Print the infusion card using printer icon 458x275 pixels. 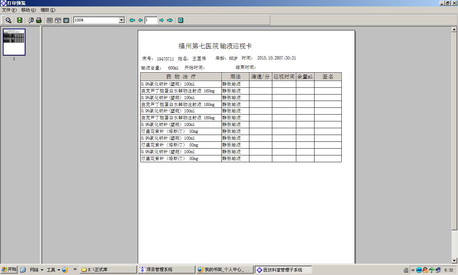(38, 20)
